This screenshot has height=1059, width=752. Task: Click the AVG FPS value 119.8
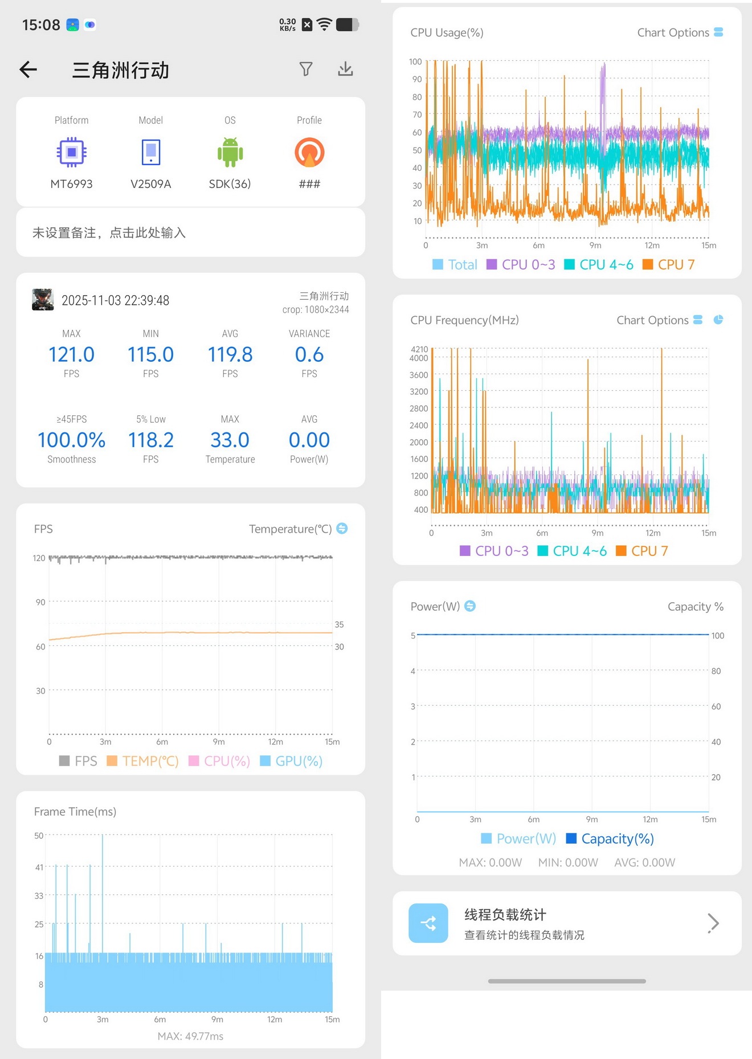pos(230,354)
